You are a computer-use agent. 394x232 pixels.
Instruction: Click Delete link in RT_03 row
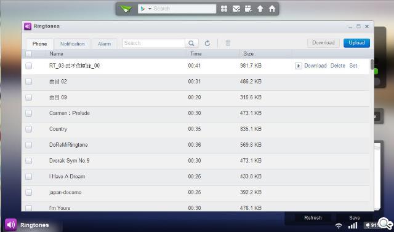[x=338, y=66]
